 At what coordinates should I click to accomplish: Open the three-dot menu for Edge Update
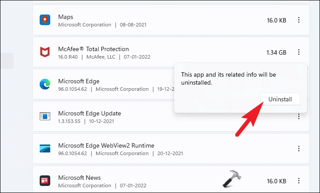(299, 117)
